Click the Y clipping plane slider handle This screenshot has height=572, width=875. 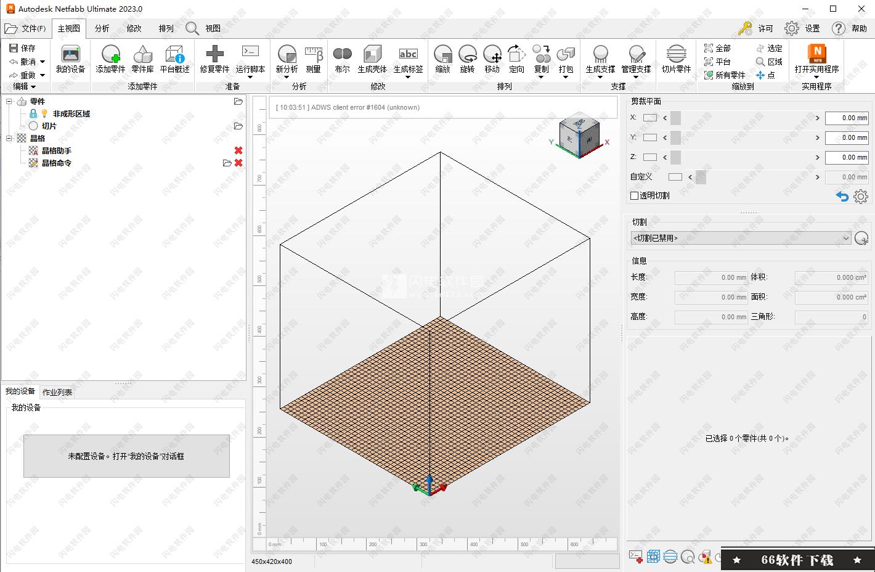[676, 137]
